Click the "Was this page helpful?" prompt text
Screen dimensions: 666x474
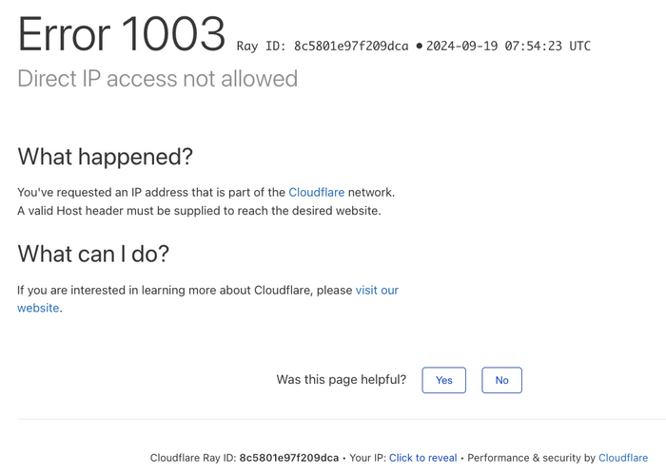coord(341,380)
